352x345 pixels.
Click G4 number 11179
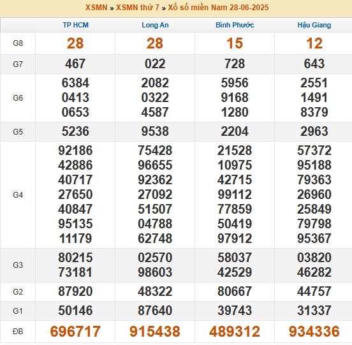pyautogui.click(x=75, y=239)
